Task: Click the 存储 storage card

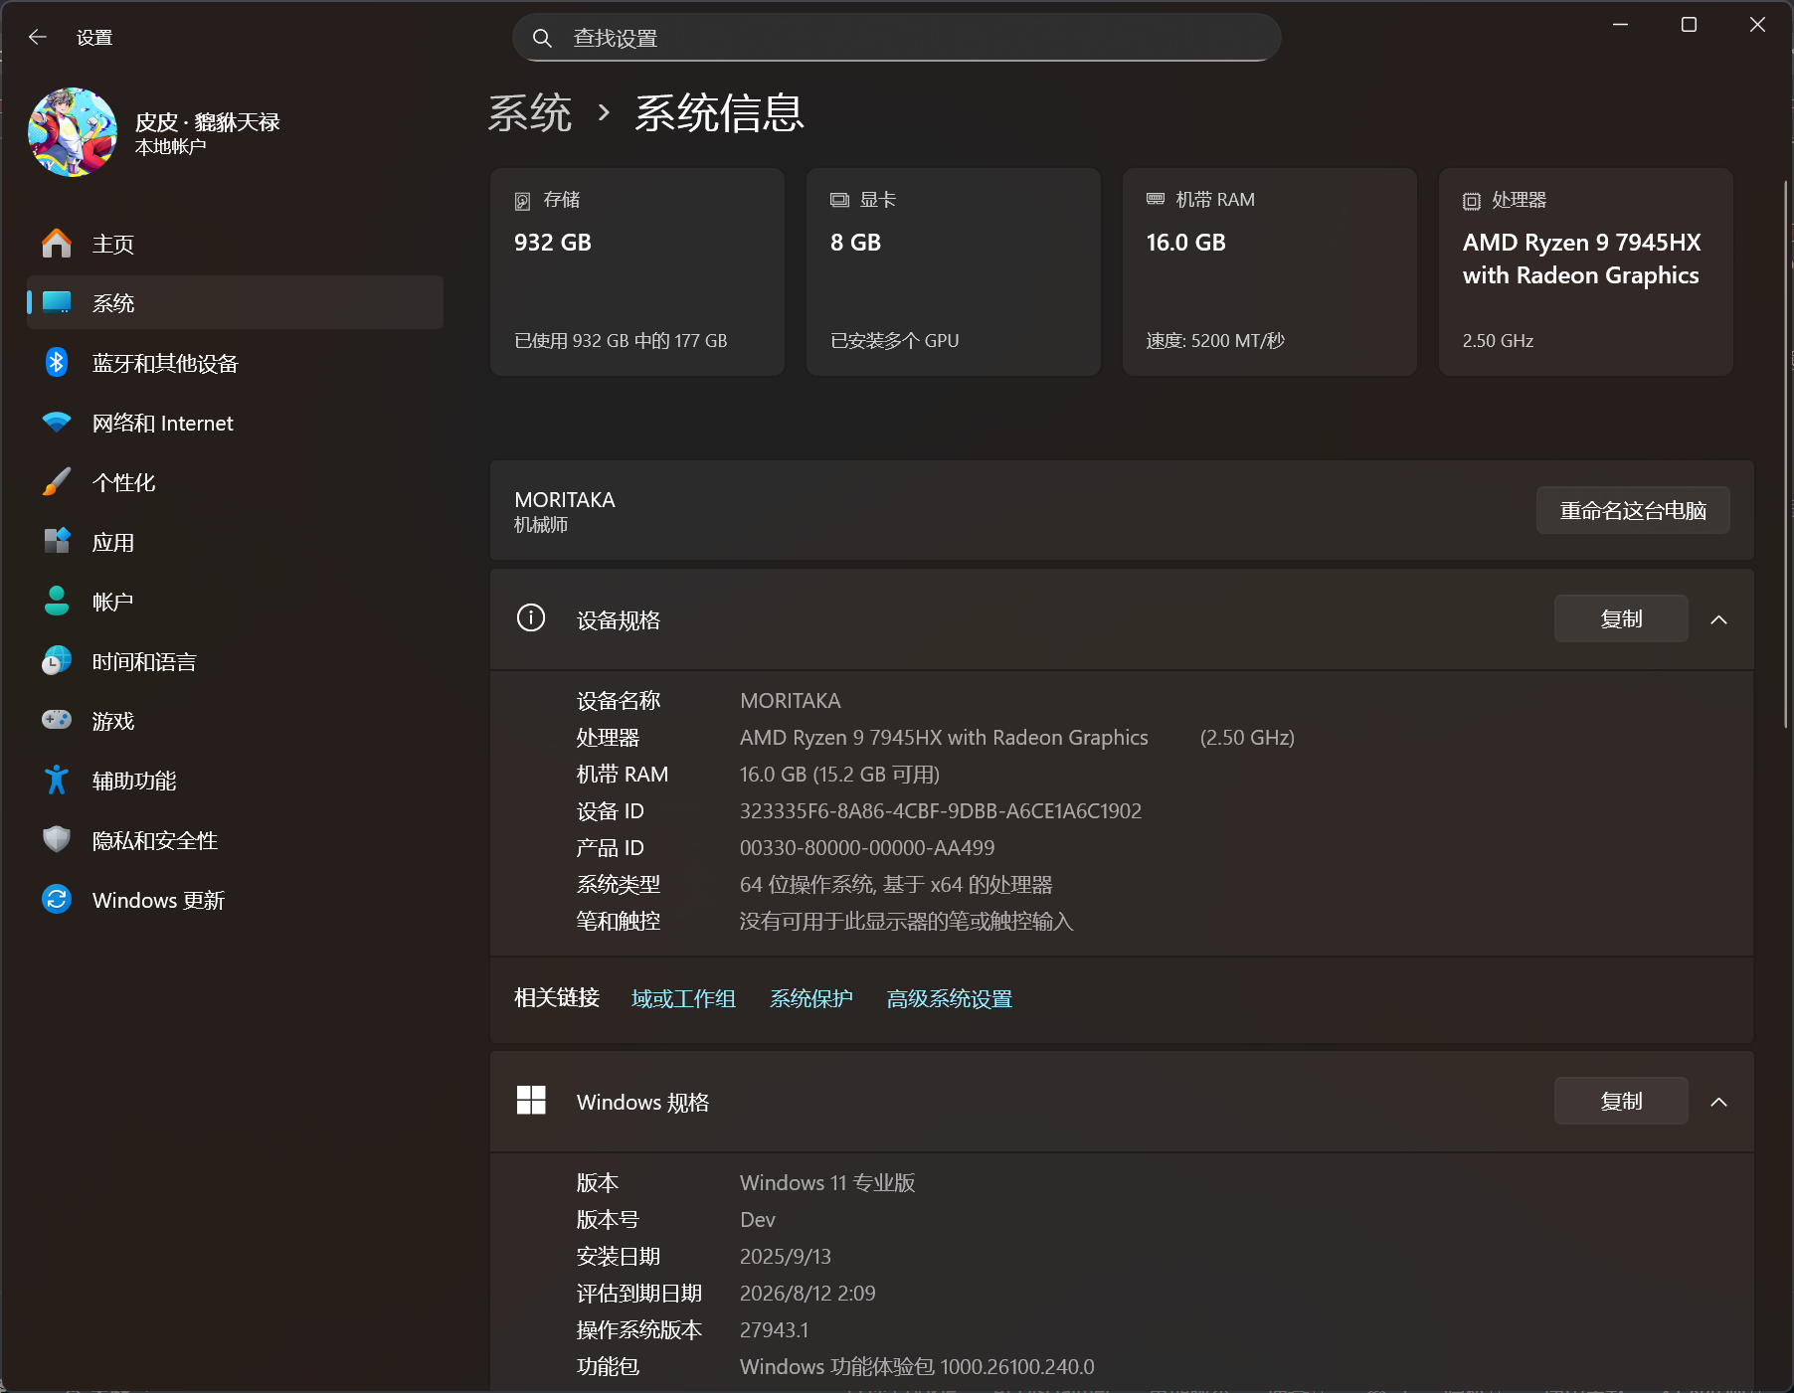Action: click(x=636, y=271)
